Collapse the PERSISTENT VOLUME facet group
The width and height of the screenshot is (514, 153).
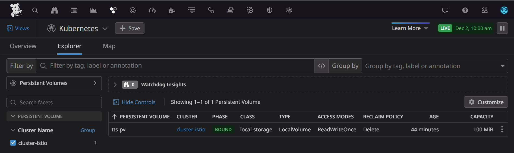[x=54, y=116]
